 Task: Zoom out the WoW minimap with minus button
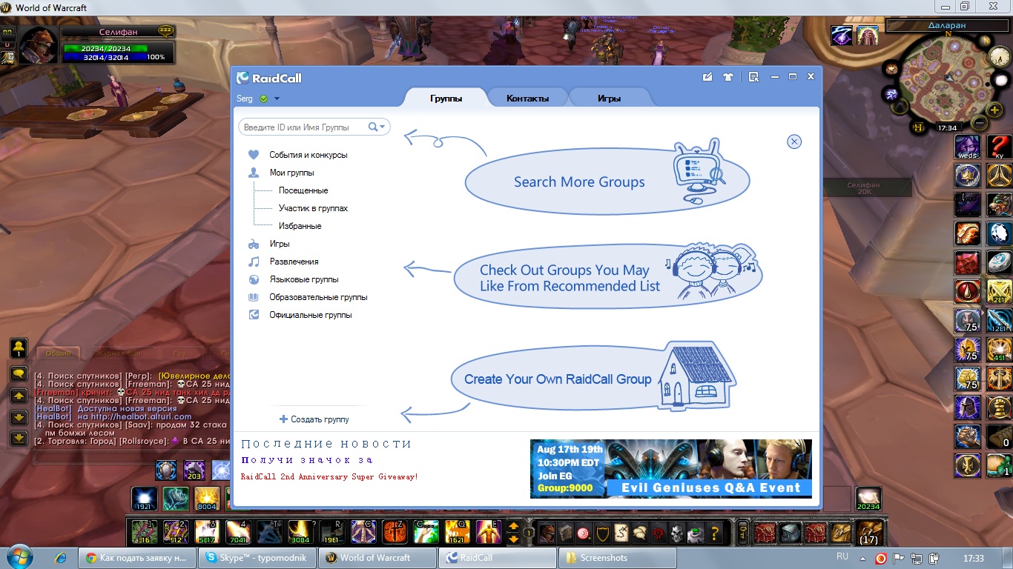[980, 123]
